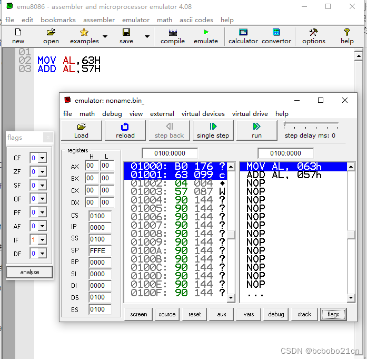Select memory row 01003: 57
Viewport: 367px width, 359px height.
(x=175, y=192)
